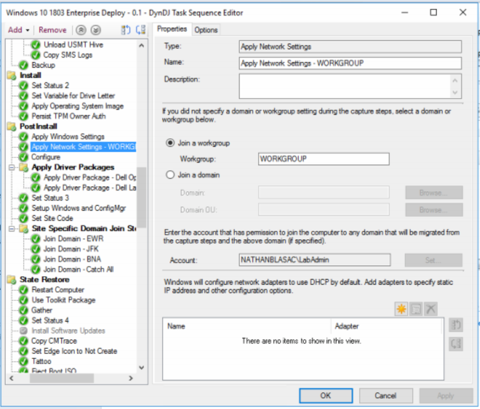
Task: Click the Set button next to Account
Action: pyautogui.click(x=433, y=259)
